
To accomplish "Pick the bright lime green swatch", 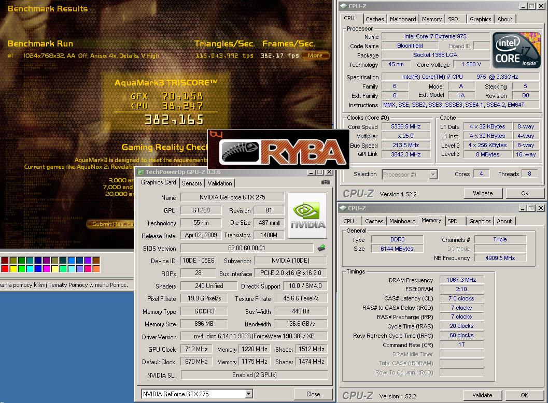I will (22, 268).
